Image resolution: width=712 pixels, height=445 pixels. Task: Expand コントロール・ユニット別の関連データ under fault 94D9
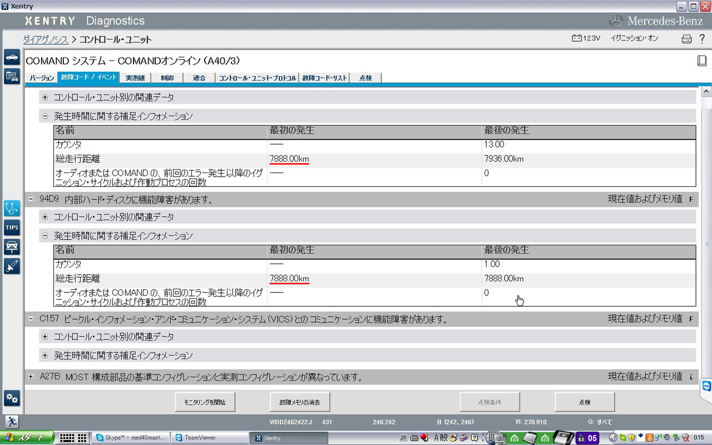click(x=45, y=216)
